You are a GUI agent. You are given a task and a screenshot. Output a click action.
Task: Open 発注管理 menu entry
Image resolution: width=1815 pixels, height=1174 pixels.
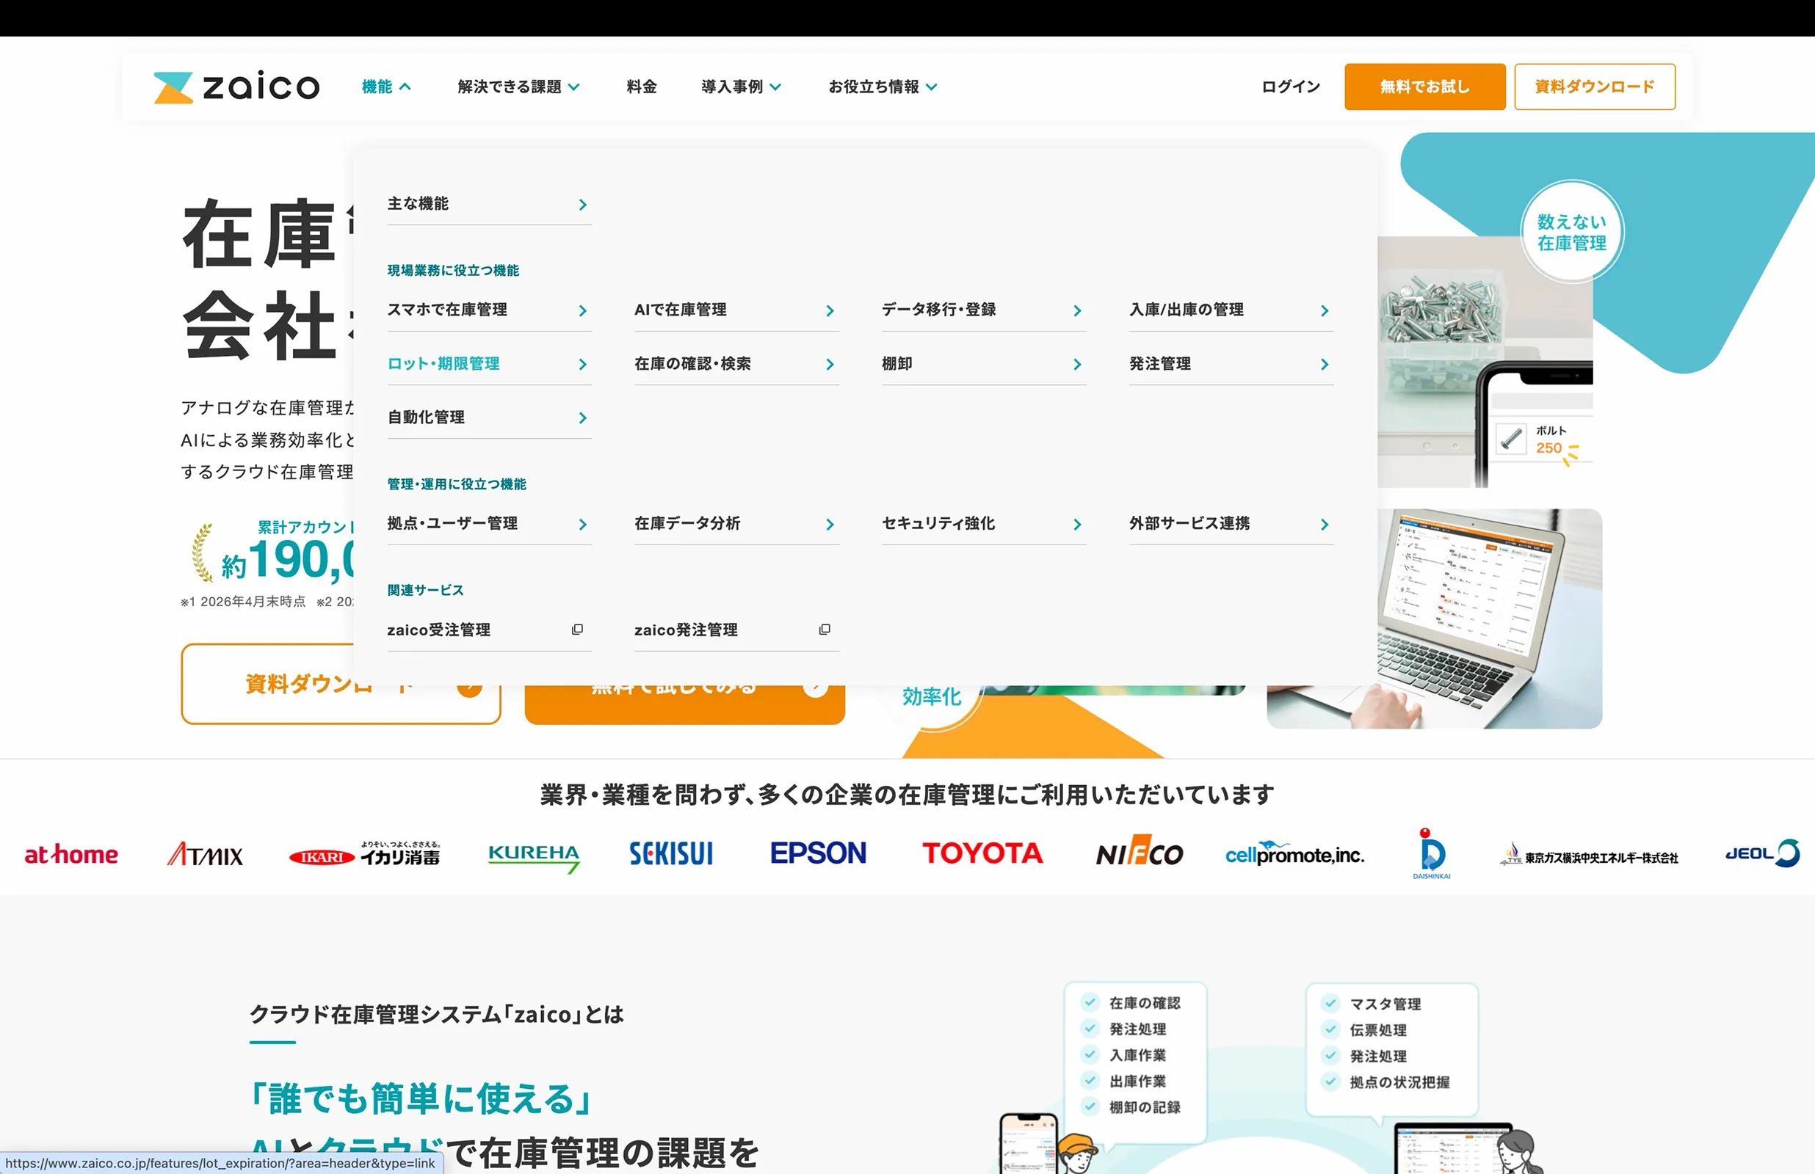pyautogui.click(x=1231, y=365)
